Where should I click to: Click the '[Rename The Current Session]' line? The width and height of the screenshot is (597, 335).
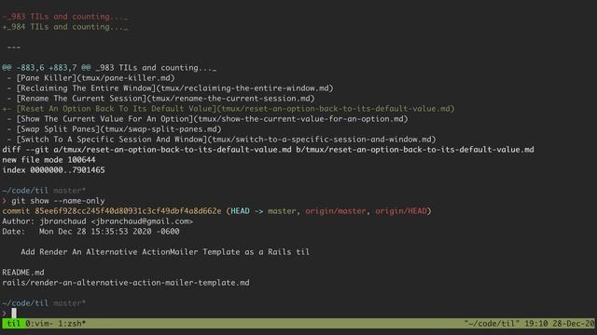click(161, 99)
